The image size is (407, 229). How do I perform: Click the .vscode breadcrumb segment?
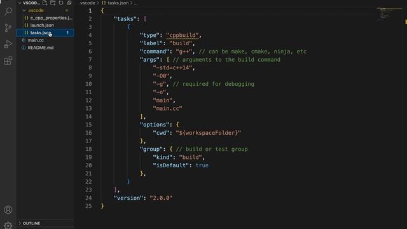[x=87, y=3]
